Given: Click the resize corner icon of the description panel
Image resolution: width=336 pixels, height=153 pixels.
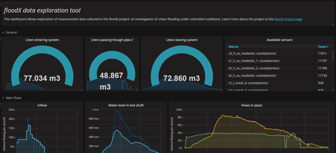Looking at the screenshot, I should coord(333,25).
